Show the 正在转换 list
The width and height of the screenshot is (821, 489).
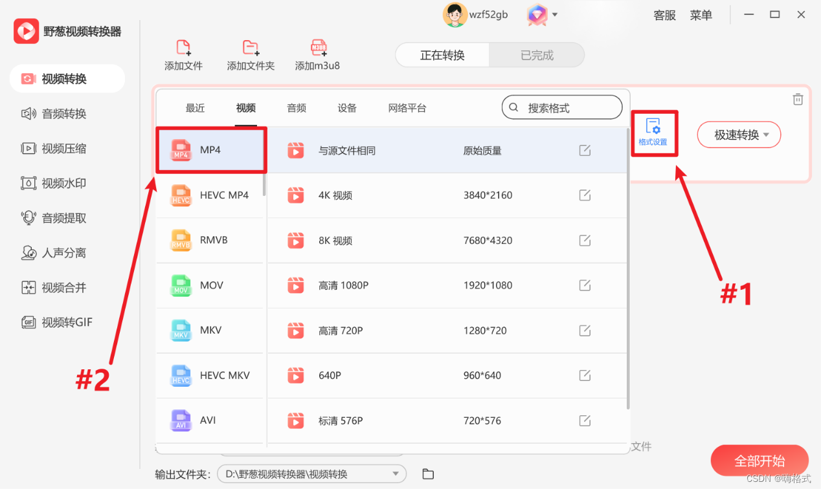click(443, 56)
